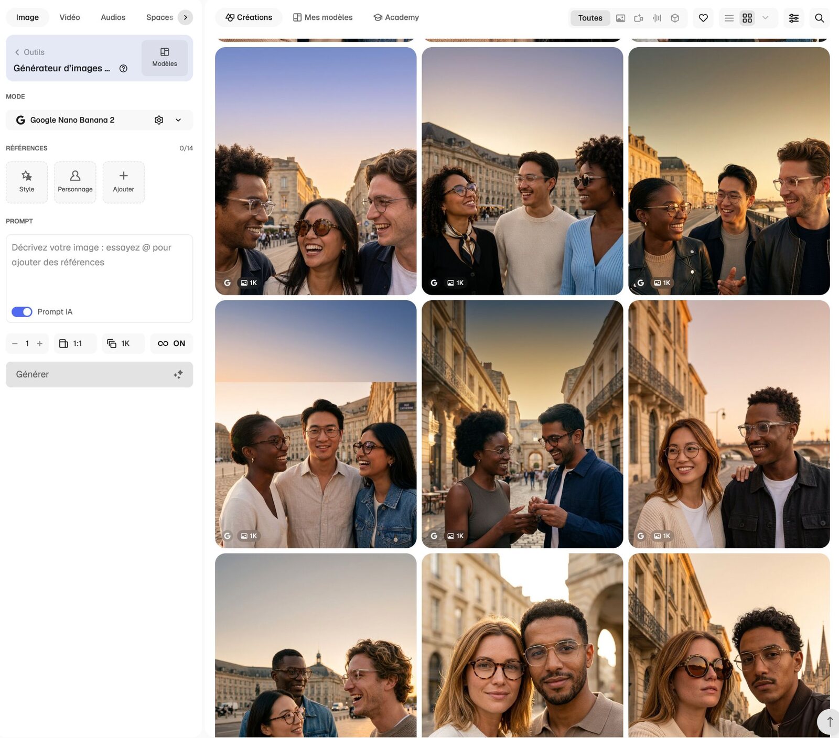This screenshot has width=839, height=738.
Task: Open the Audios tab
Action: (x=113, y=17)
